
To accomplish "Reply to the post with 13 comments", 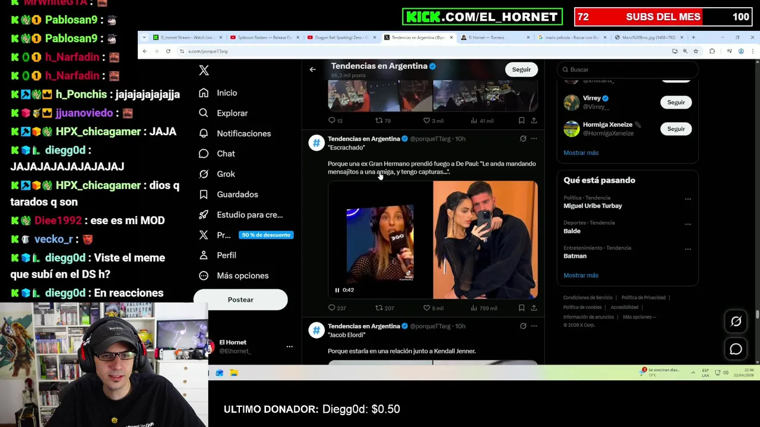I will (335, 120).
